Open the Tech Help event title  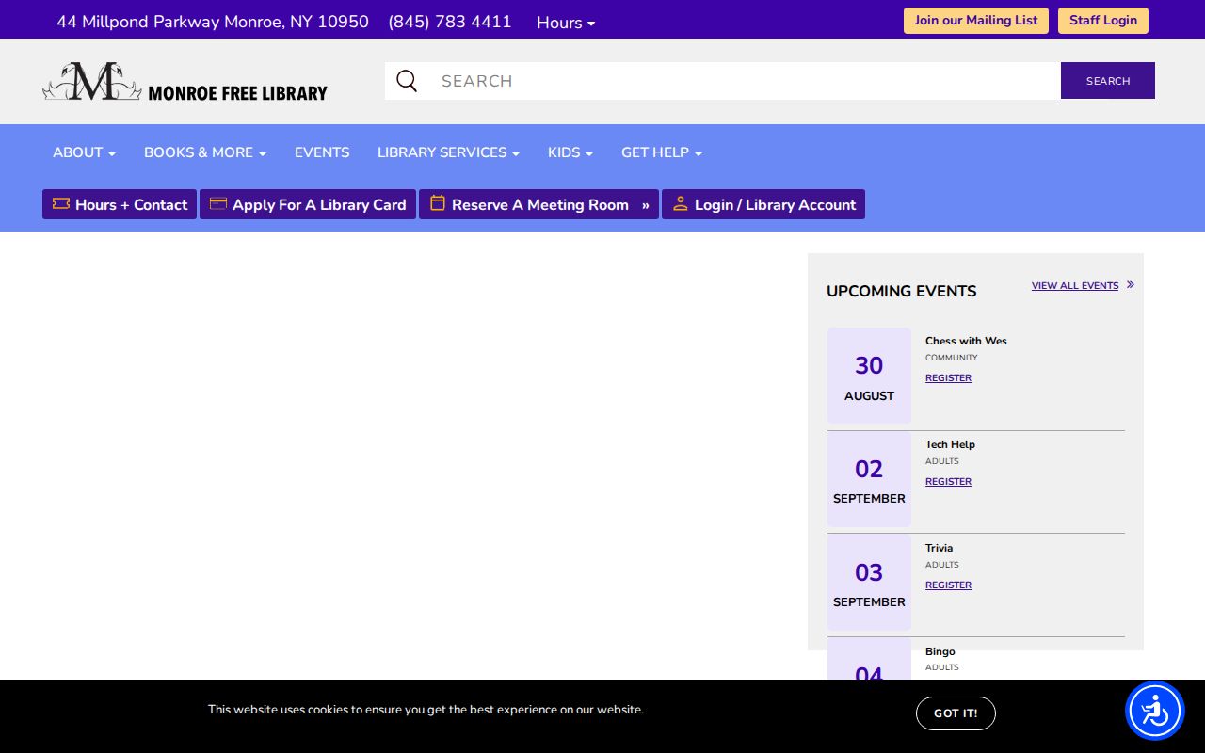point(950,444)
